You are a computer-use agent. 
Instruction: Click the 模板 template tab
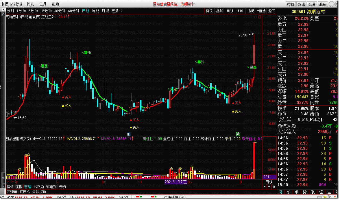click(x=19, y=187)
